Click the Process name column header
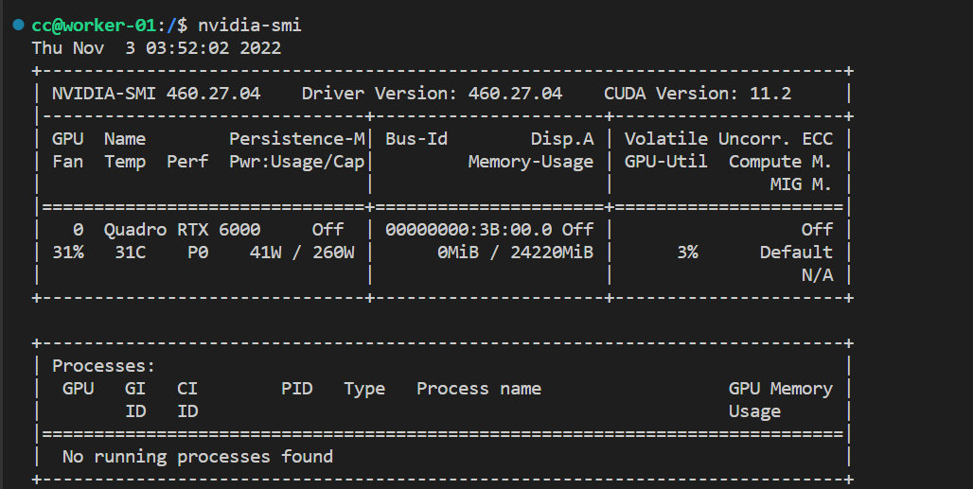The height and width of the screenshot is (489, 973). tap(479, 389)
